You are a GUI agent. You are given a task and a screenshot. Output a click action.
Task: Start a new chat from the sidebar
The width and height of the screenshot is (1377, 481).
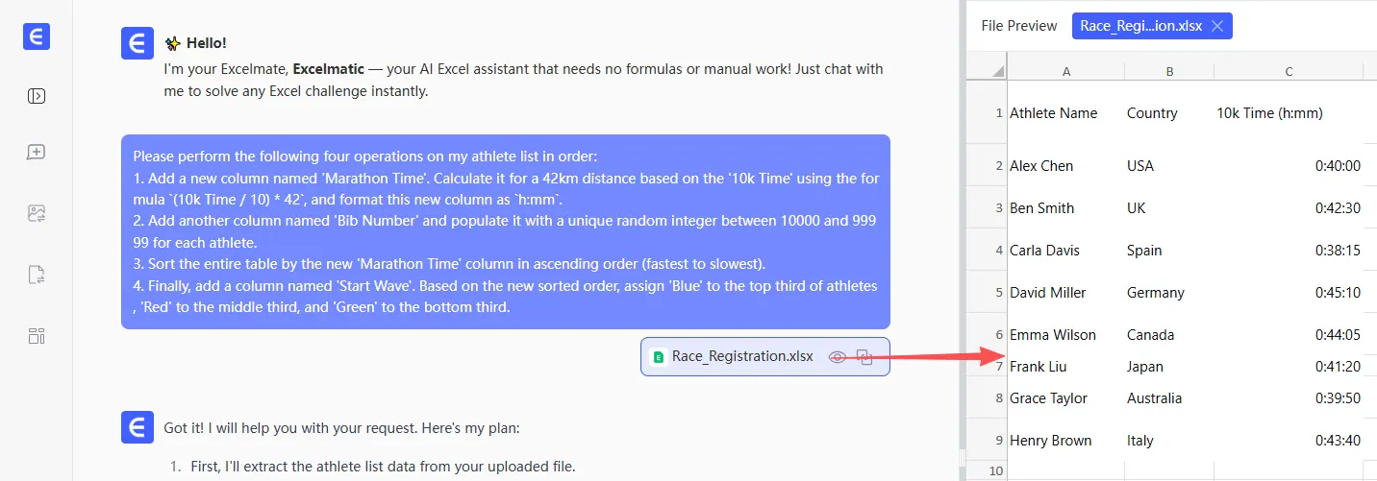pyautogui.click(x=37, y=153)
